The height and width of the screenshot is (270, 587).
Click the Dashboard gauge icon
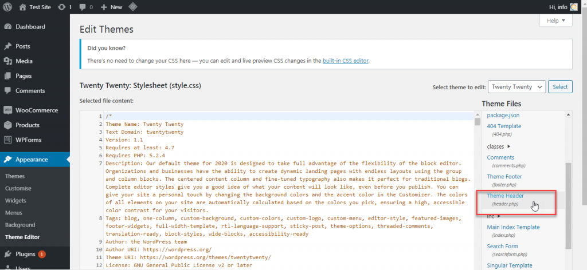point(7,26)
